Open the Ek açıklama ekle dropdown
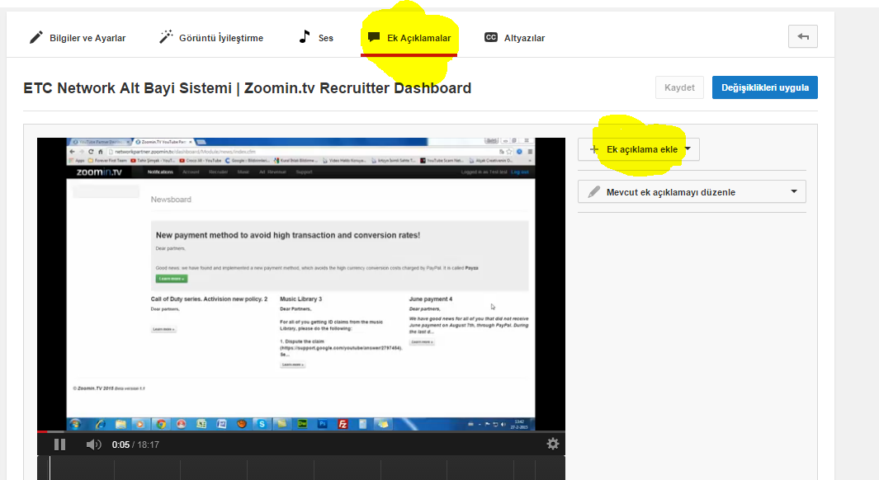This screenshot has width=879, height=480. (x=639, y=149)
